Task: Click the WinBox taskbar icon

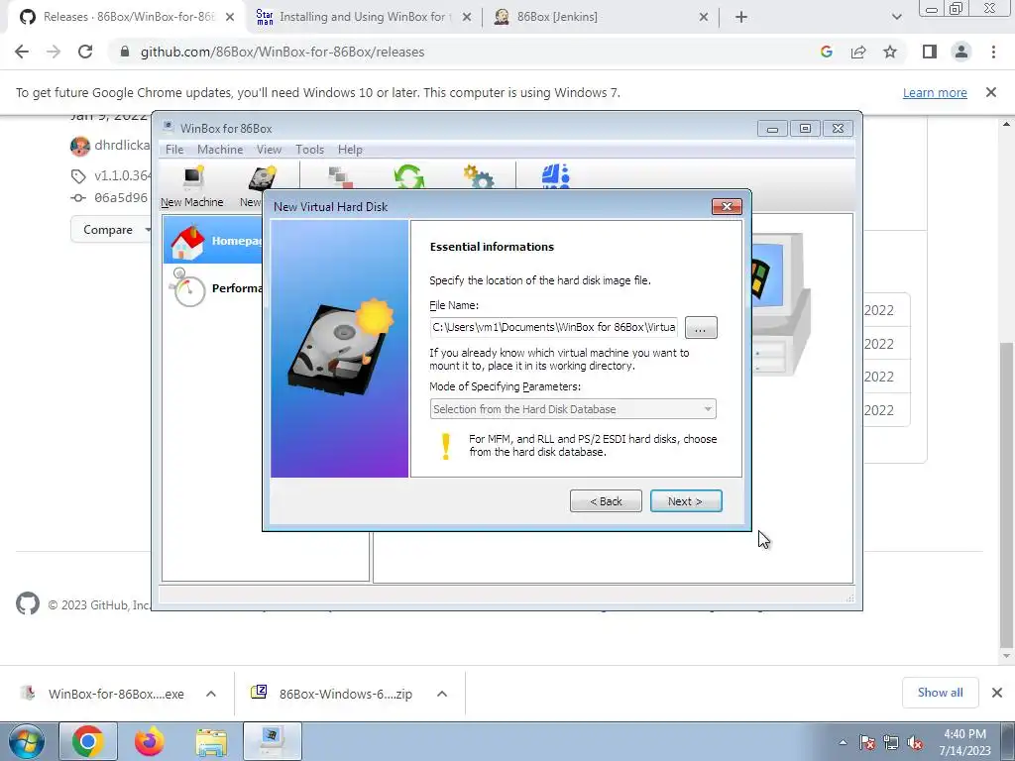Action: point(273,741)
